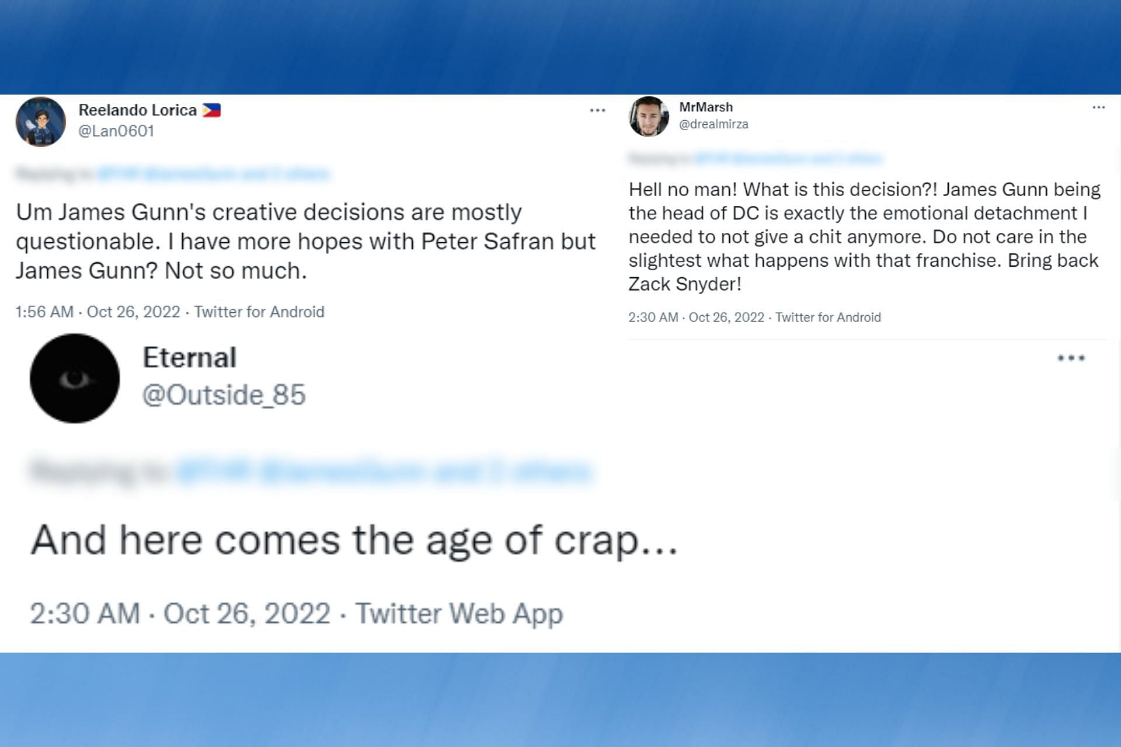Click the @drealmirza handle
Image resolution: width=1121 pixels, height=747 pixels.
[x=713, y=124]
